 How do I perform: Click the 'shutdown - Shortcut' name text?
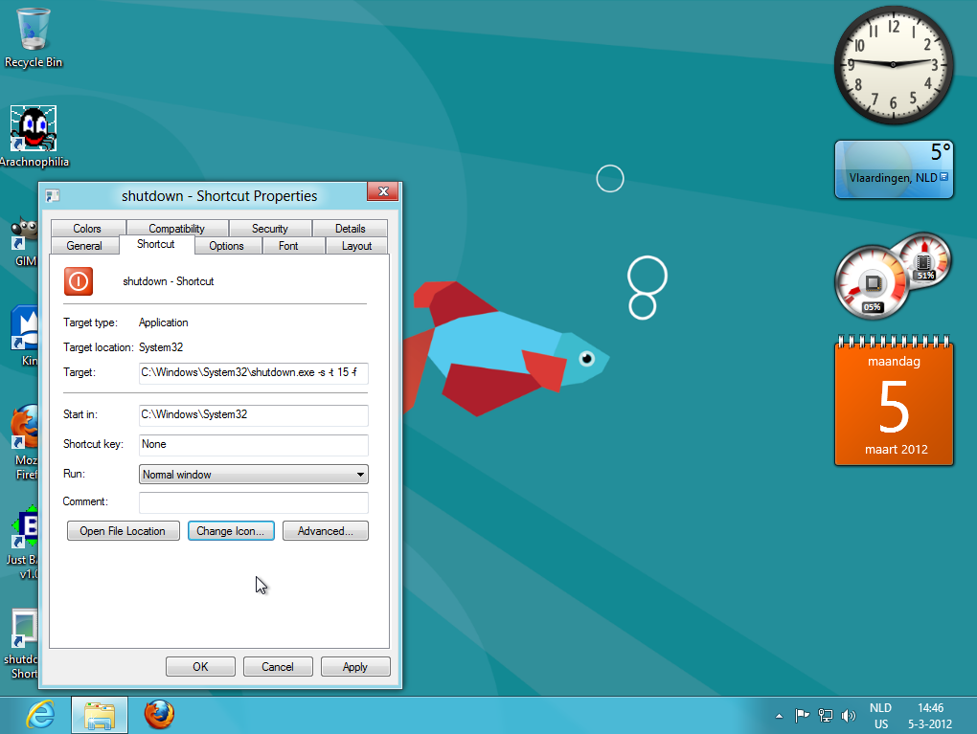169,281
